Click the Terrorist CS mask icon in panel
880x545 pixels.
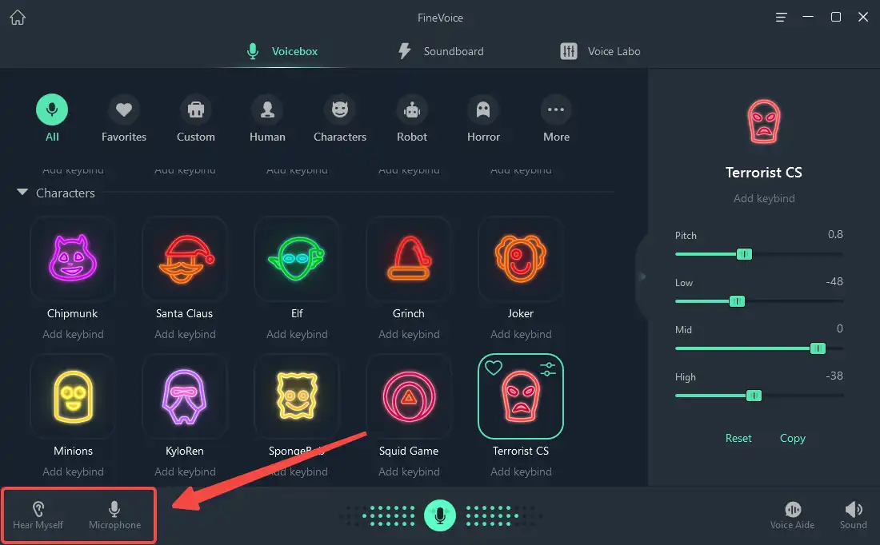(x=763, y=121)
